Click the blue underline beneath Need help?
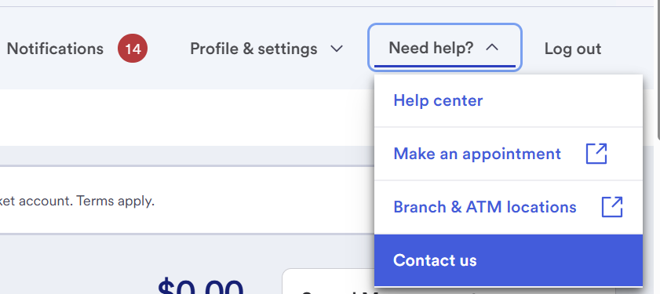This screenshot has width=660, height=294. pyautogui.click(x=445, y=66)
